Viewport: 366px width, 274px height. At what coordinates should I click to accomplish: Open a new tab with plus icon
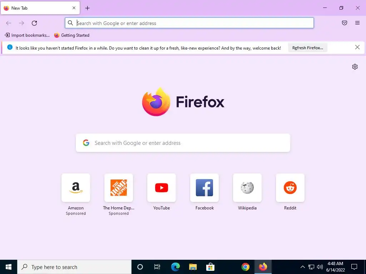87,8
